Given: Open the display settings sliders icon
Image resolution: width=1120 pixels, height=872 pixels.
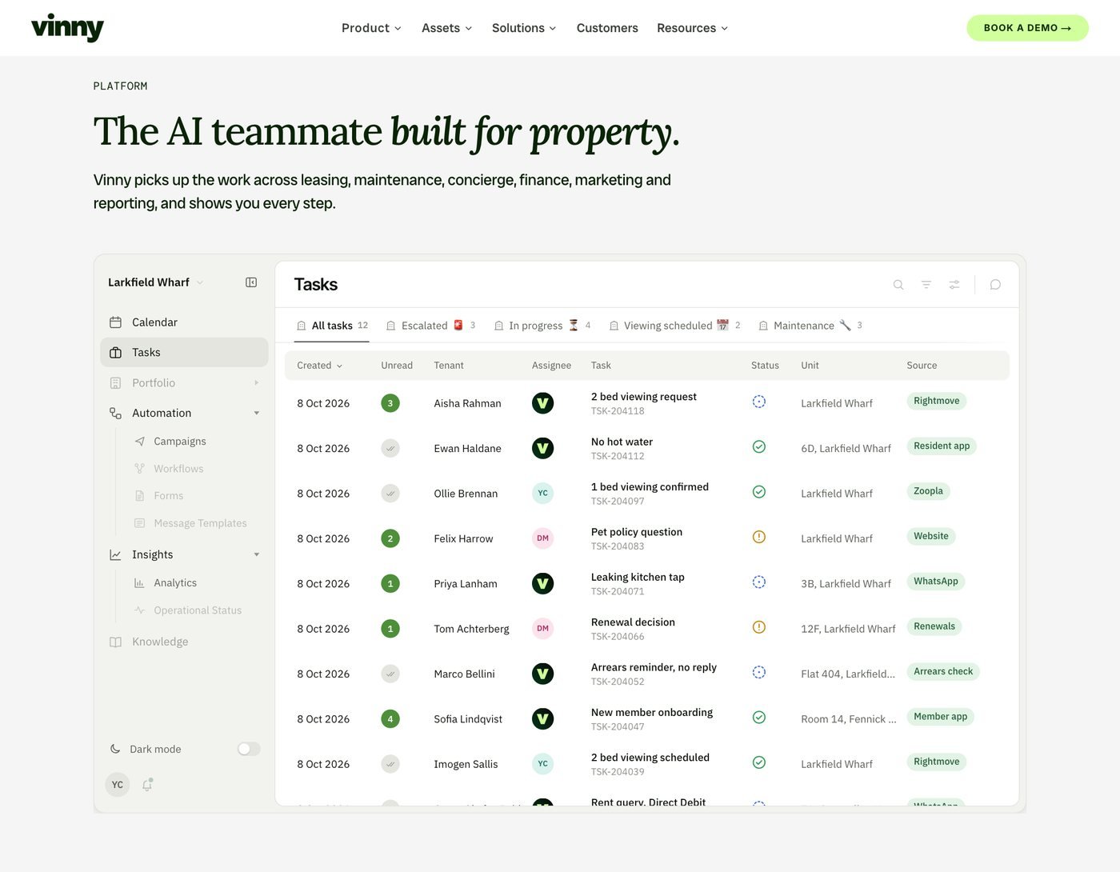Looking at the screenshot, I should (954, 285).
